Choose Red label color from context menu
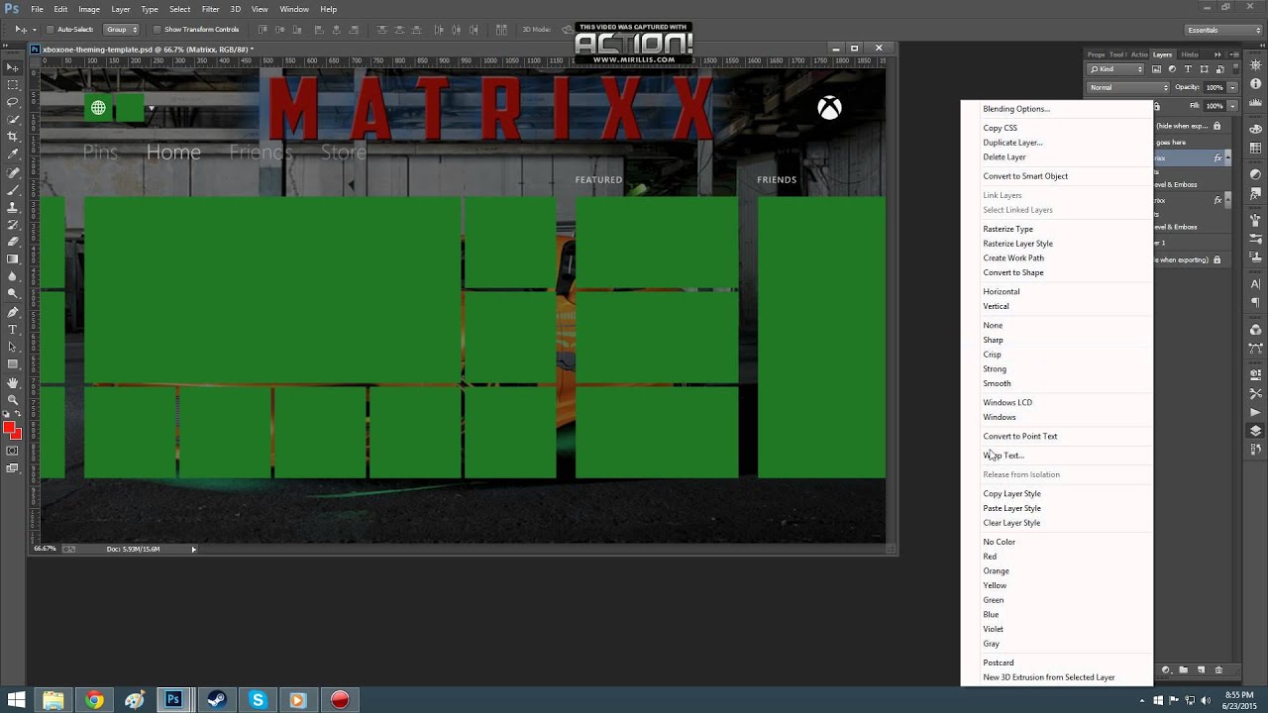The height and width of the screenshot is (713, 1268). pos(990,557)
